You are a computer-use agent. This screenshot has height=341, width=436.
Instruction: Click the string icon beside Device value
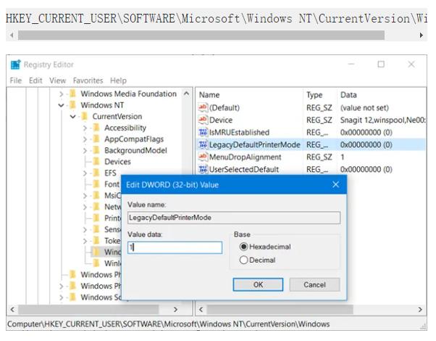coord(204,120)
